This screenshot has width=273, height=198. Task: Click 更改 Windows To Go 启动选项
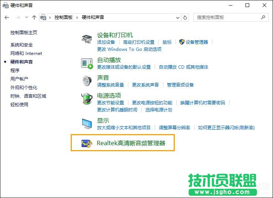click(x=129, y=49)
